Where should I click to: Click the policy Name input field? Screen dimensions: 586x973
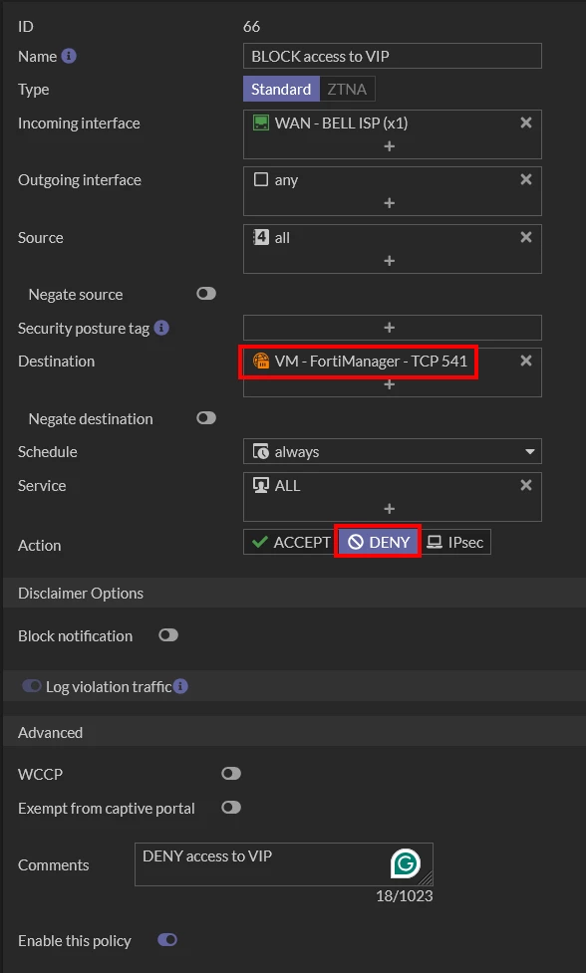[x=393, y=56]
